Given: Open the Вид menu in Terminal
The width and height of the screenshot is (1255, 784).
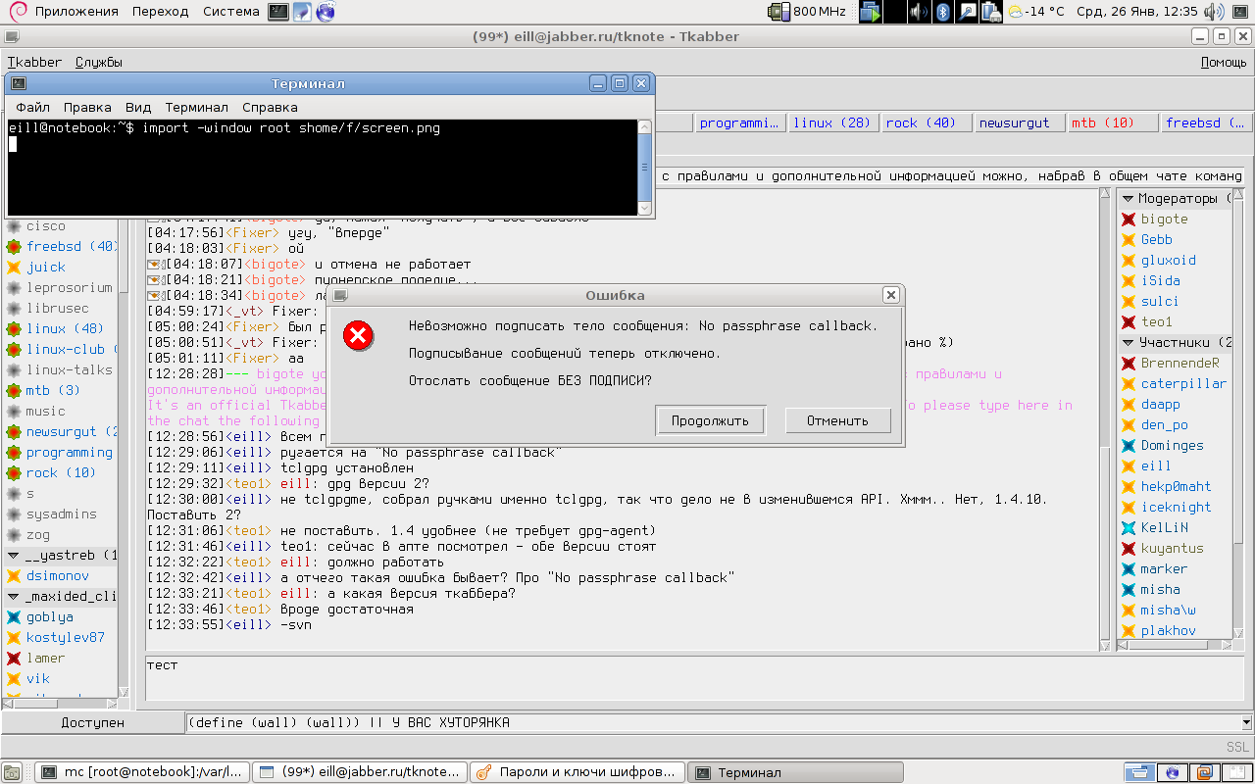Looking at the screenshot, I should click(x=138, y=107).
